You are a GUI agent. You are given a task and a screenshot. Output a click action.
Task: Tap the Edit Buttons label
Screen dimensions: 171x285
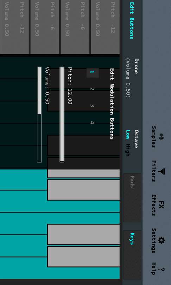click(132, 20)
